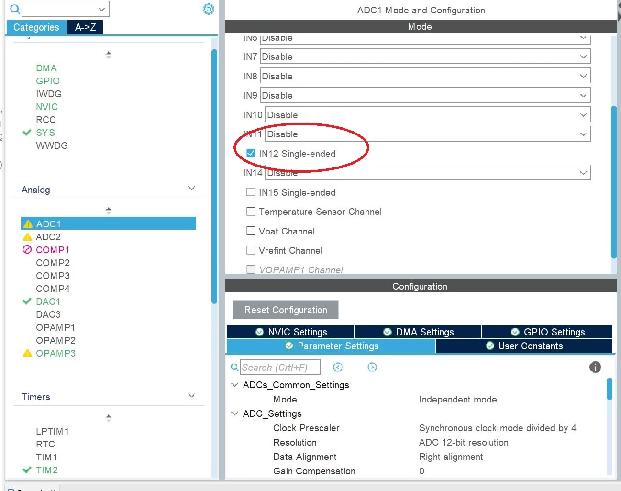The image size is (621, 491).
Task: Open the IN14 mode dropdown
Action: (x=428, y=173)
